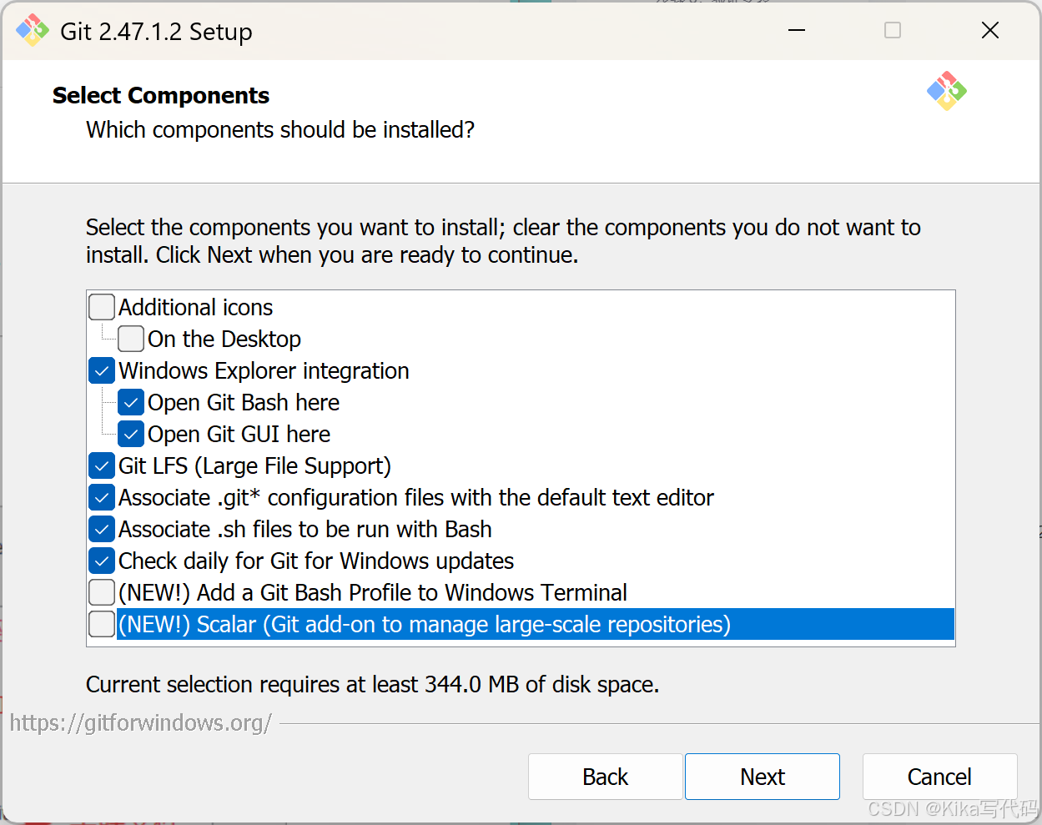Enable Add a Git Bash Profile to Windows Terminal
Image resolution: width=1042 pixels, height=825 pixels.
click(102, 592)
